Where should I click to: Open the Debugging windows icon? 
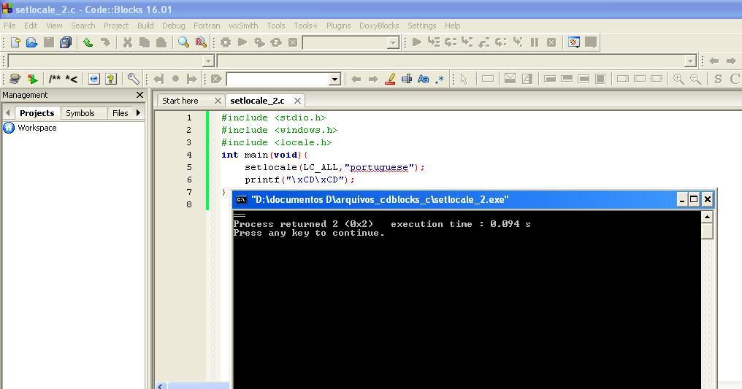pos(574,42)
